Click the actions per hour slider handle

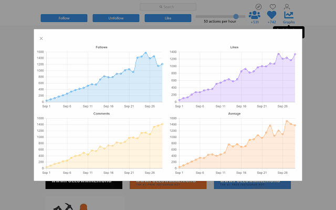point(236,16)
